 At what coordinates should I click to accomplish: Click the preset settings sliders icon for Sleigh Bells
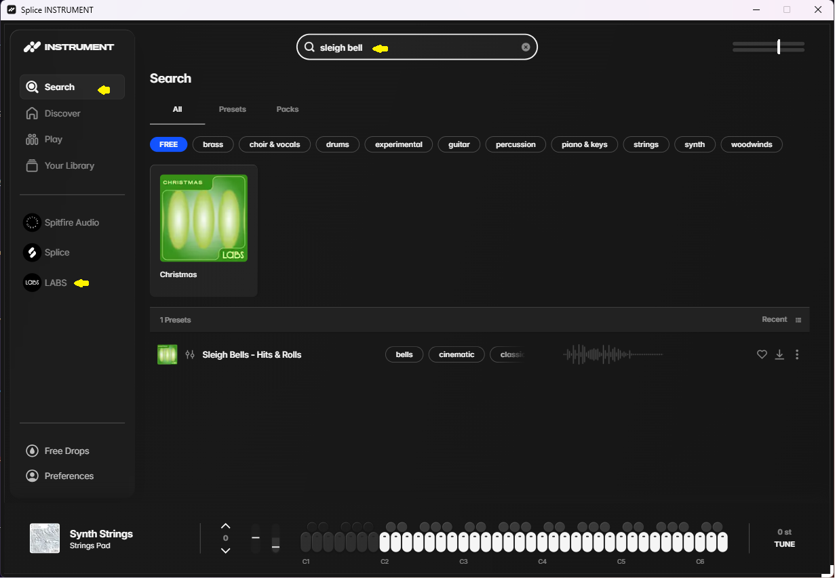[190, 354]
